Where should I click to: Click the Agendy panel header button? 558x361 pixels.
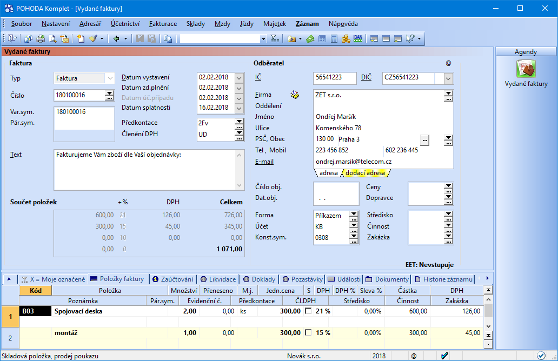(x=526, y=52)
